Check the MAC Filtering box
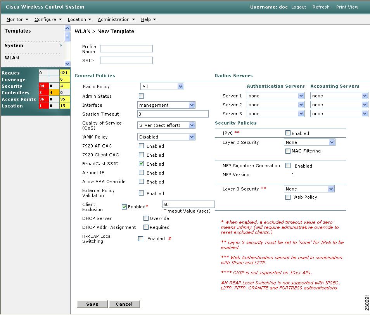This screenshot has width=370, height=315. point(288,151)
